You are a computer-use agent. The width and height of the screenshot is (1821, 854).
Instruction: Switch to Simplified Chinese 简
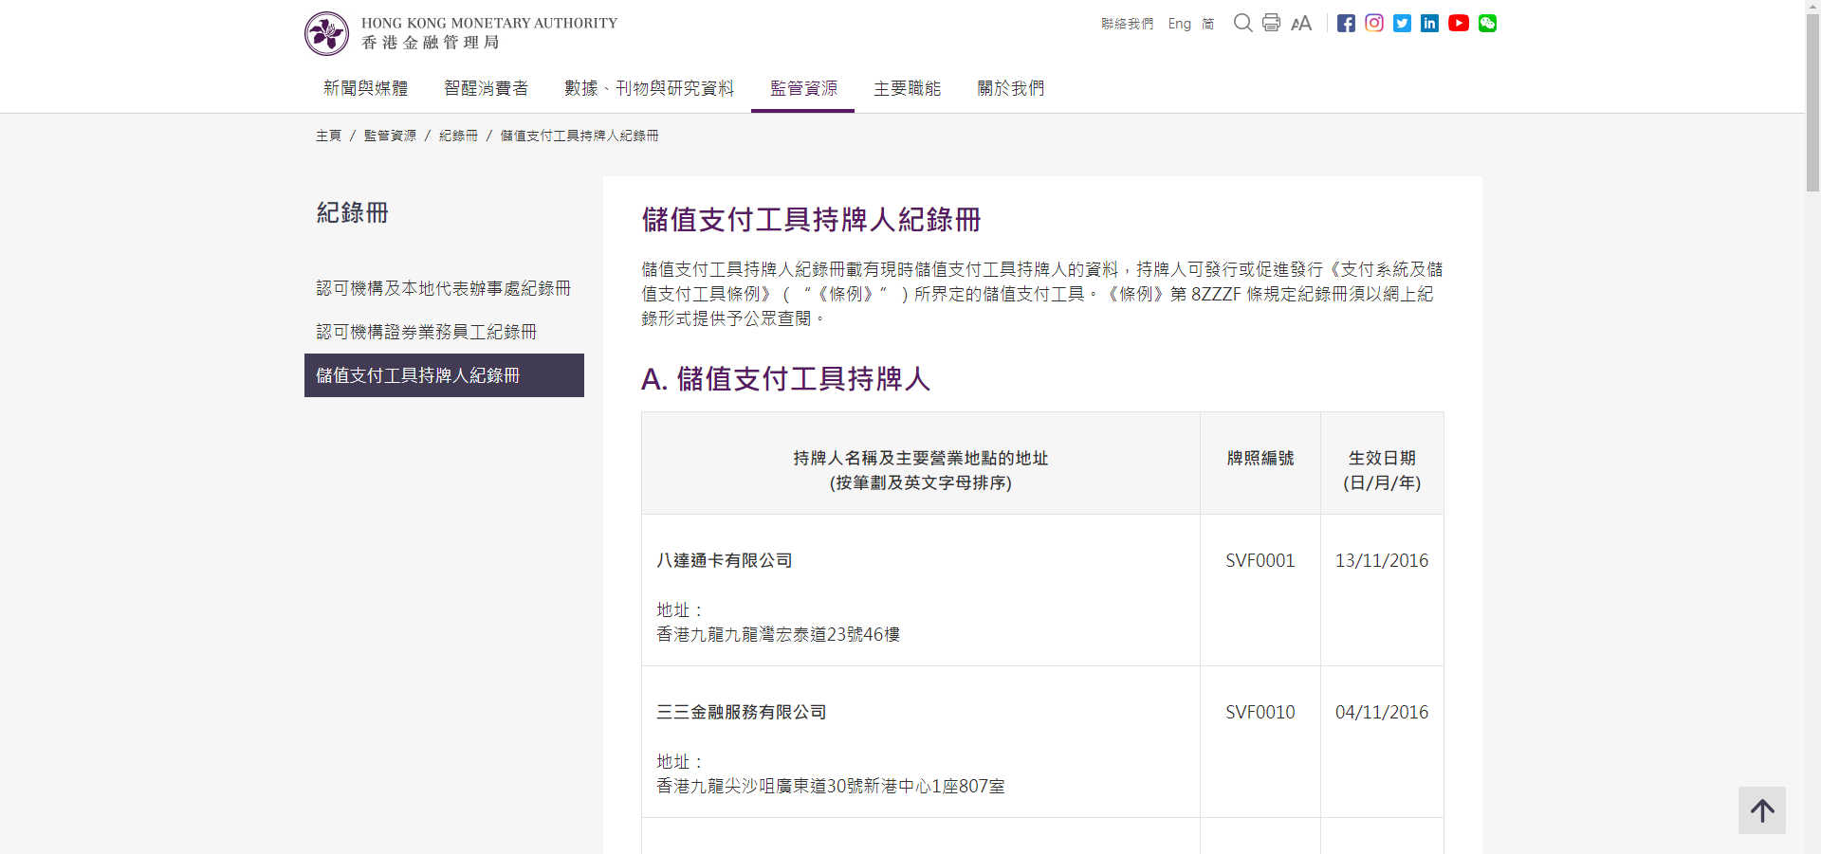click(x=1208, y=24)
